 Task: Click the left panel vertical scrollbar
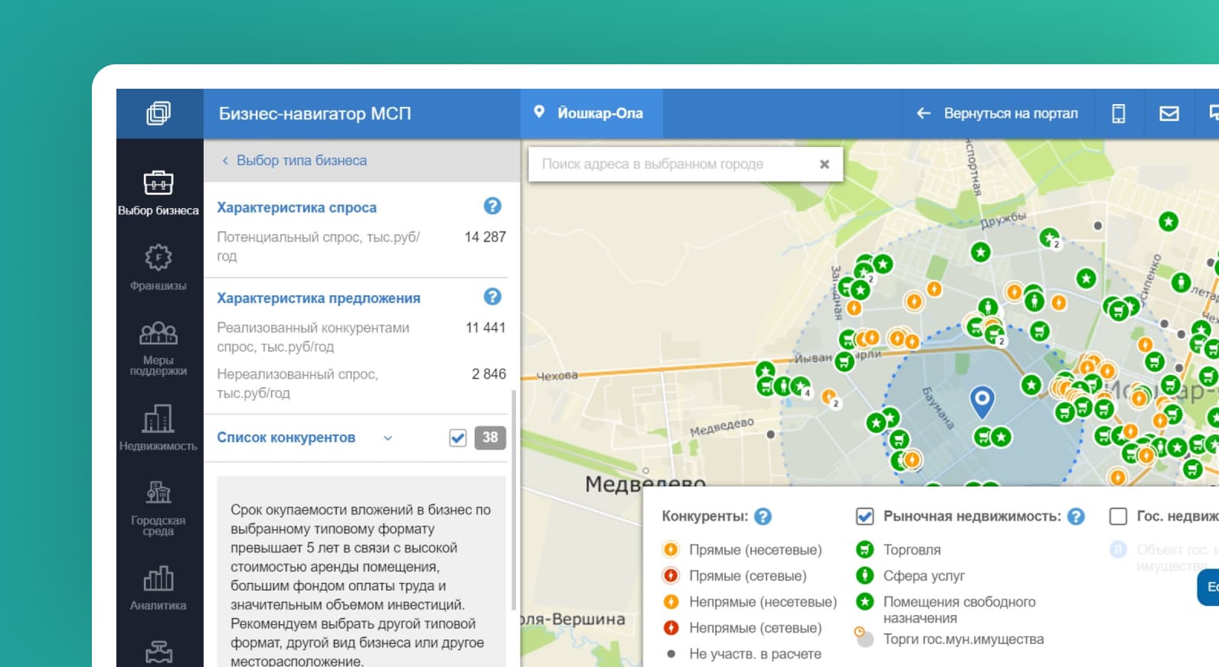click(514, 501)
